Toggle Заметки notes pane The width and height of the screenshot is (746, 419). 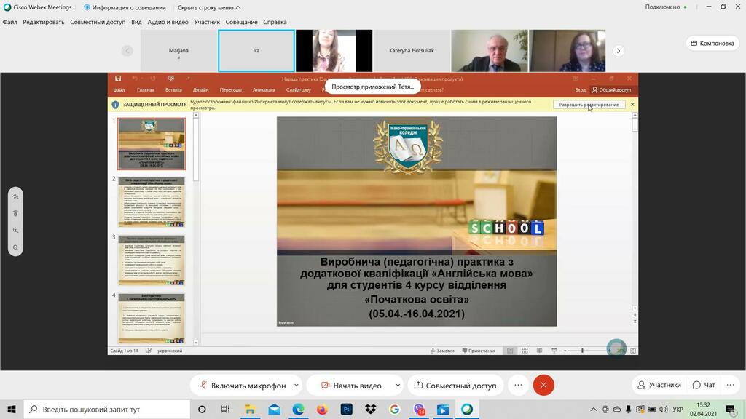(442, 351)
